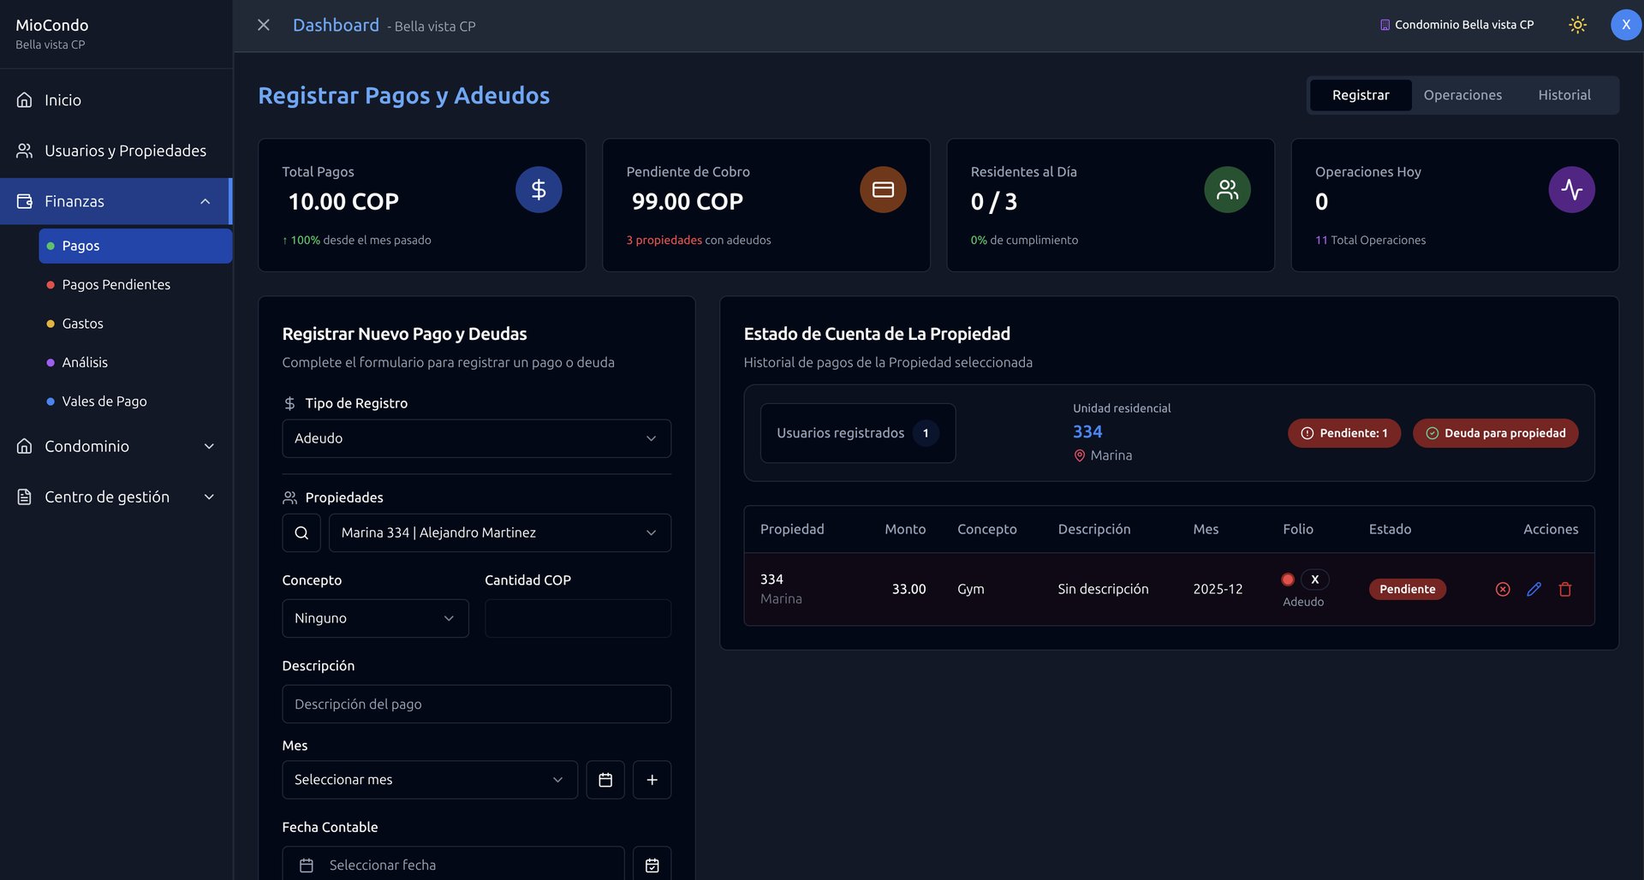Viewport: 1644px width, 880px height.
Task: Close the sidebar with the X icon
Action: coord(264,26)
